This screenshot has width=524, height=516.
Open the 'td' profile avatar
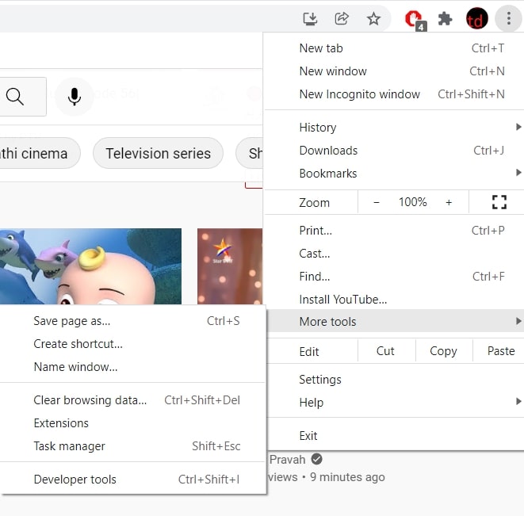pos(477,18)
